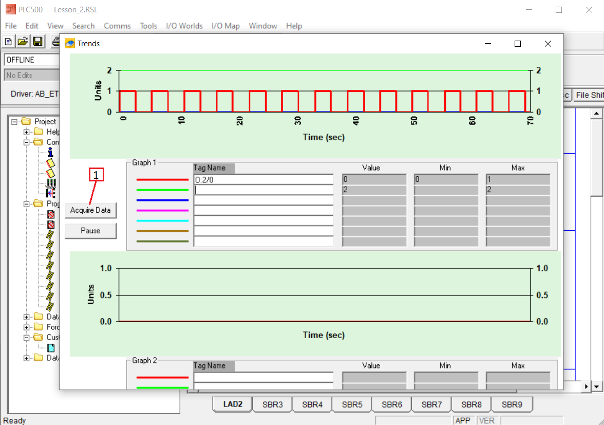Switch to the SBR3 tab

click(272, 404)
